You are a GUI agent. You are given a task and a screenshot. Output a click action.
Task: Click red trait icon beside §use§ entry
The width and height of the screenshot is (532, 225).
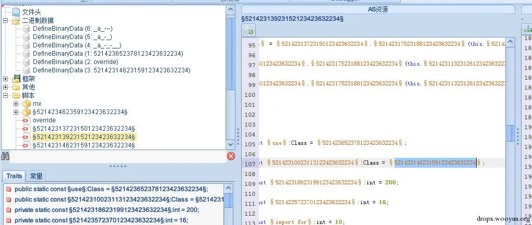point(8,189)
